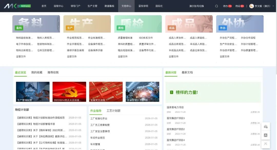Click the 外协 category banner
Screen dimensions: 277x150
pos(240,24)
